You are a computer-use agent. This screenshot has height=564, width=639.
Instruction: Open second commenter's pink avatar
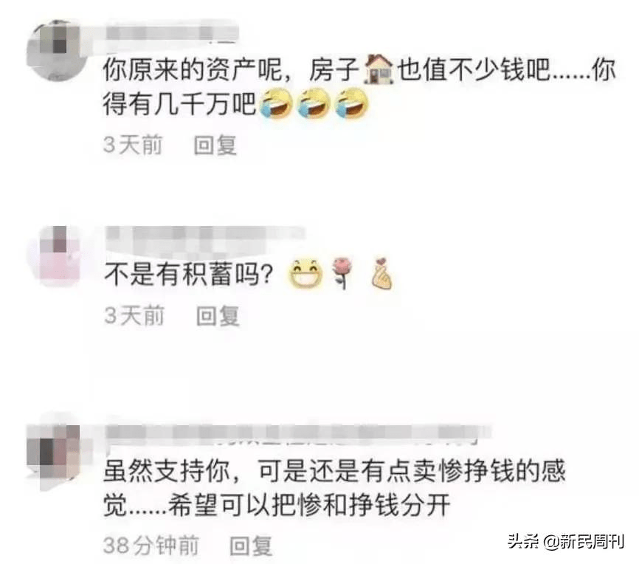click(x=59, y=255)
